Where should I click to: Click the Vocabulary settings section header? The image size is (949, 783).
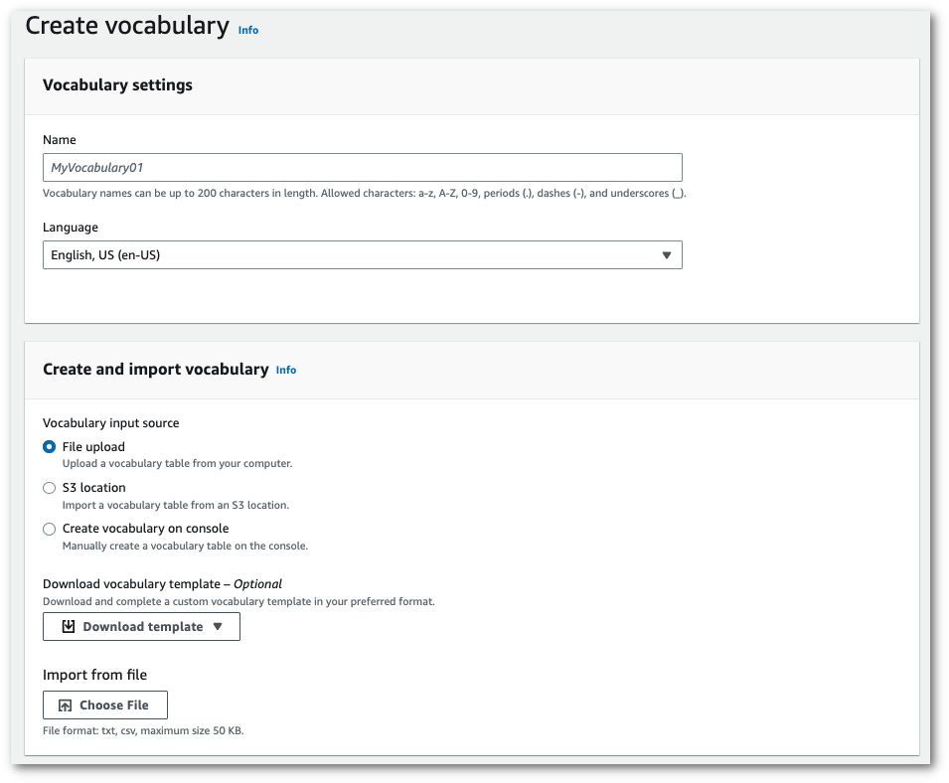click(x=117, y=85)
